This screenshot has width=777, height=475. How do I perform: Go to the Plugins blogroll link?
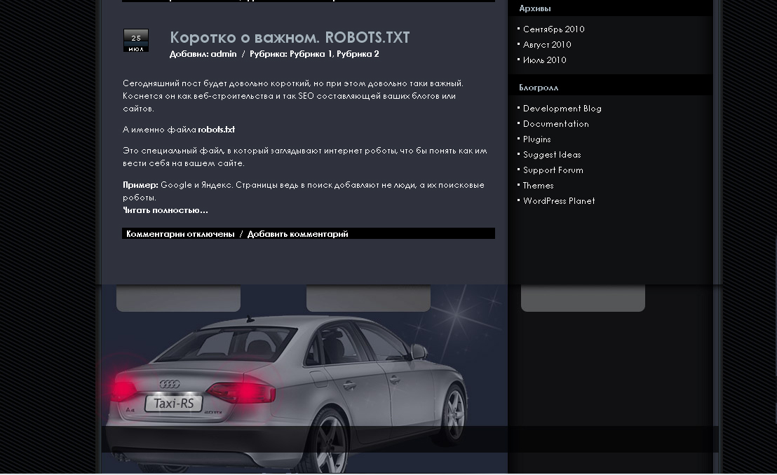click(536, 139)
